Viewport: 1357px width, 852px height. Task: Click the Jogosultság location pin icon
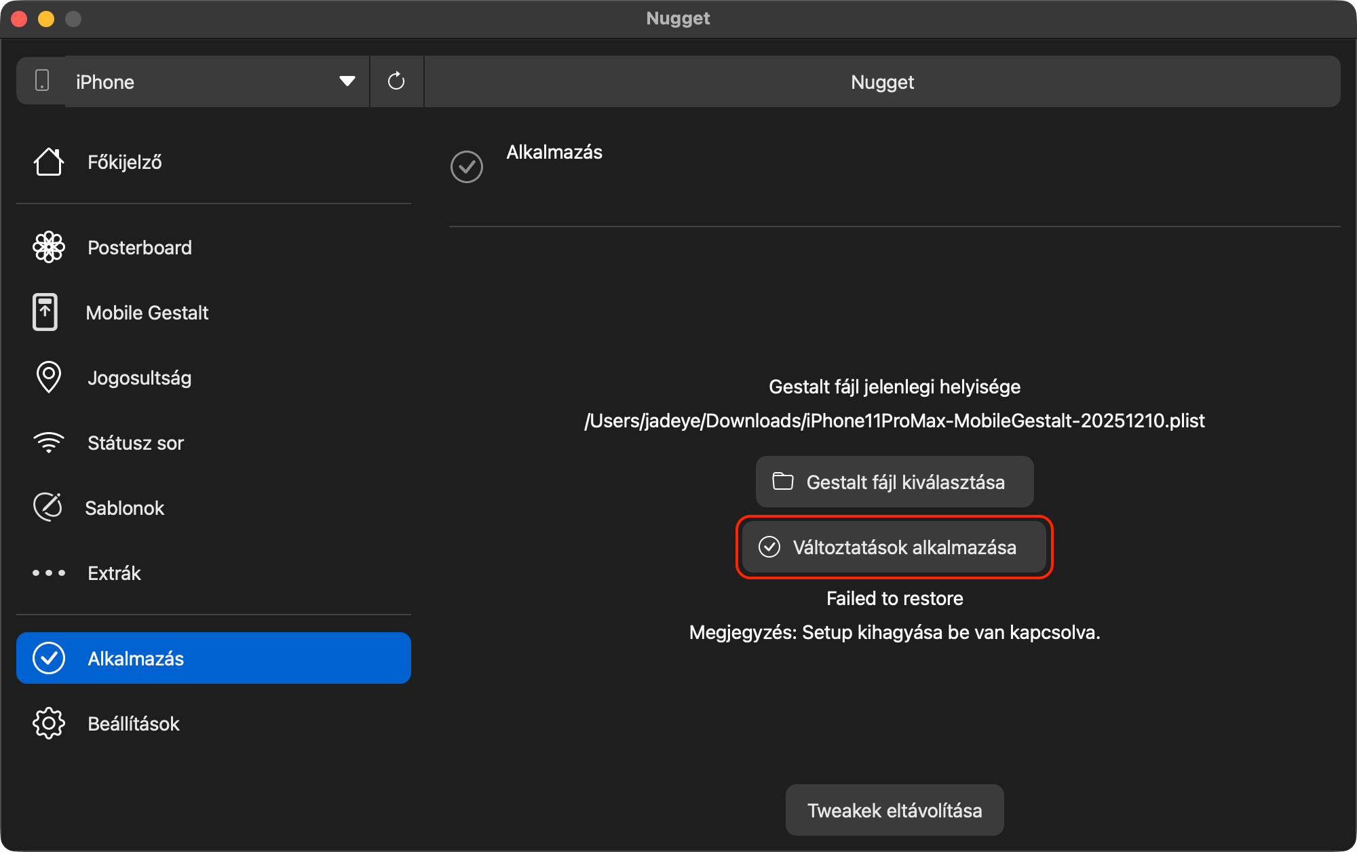[x=49, y=377]
